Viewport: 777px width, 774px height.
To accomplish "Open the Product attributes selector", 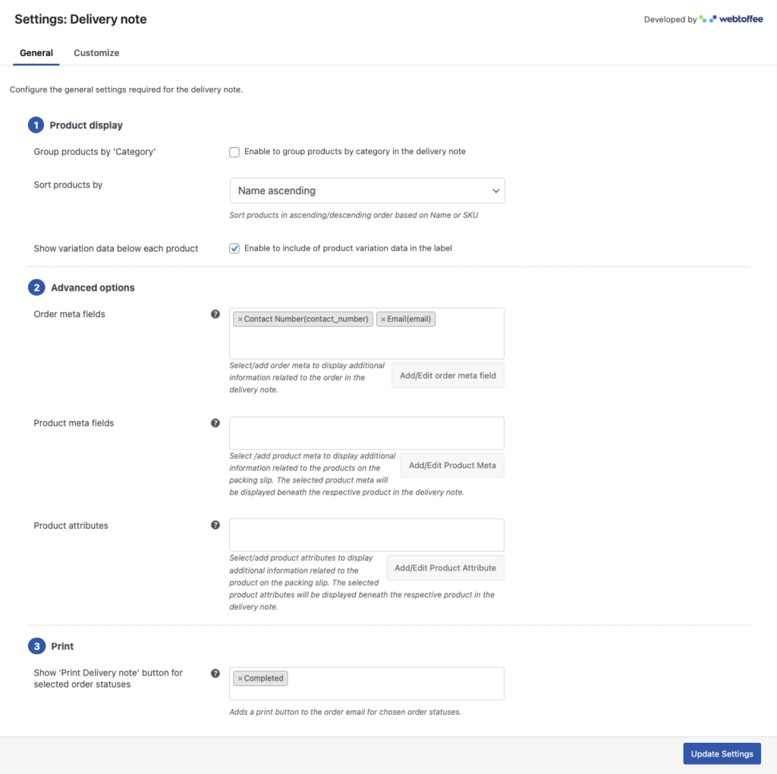I will point(366,535).
